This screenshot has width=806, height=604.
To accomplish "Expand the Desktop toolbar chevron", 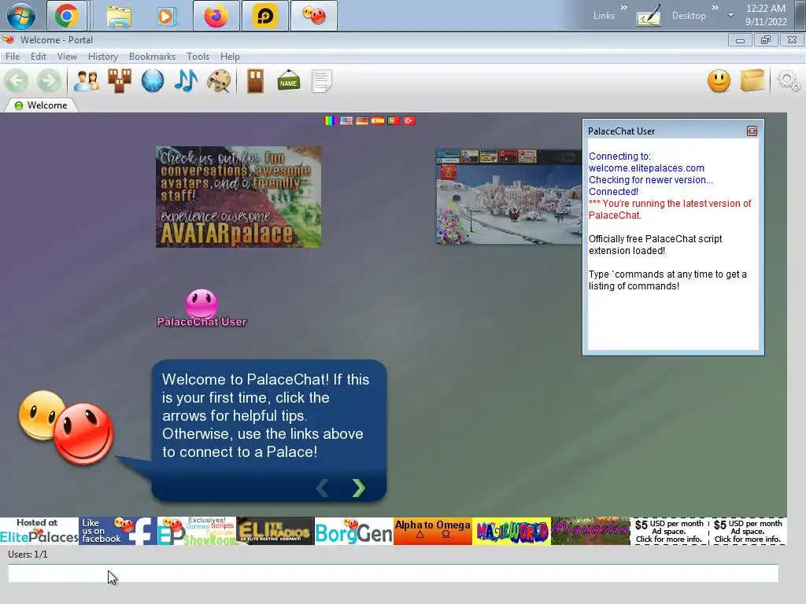I will [715, 7].
